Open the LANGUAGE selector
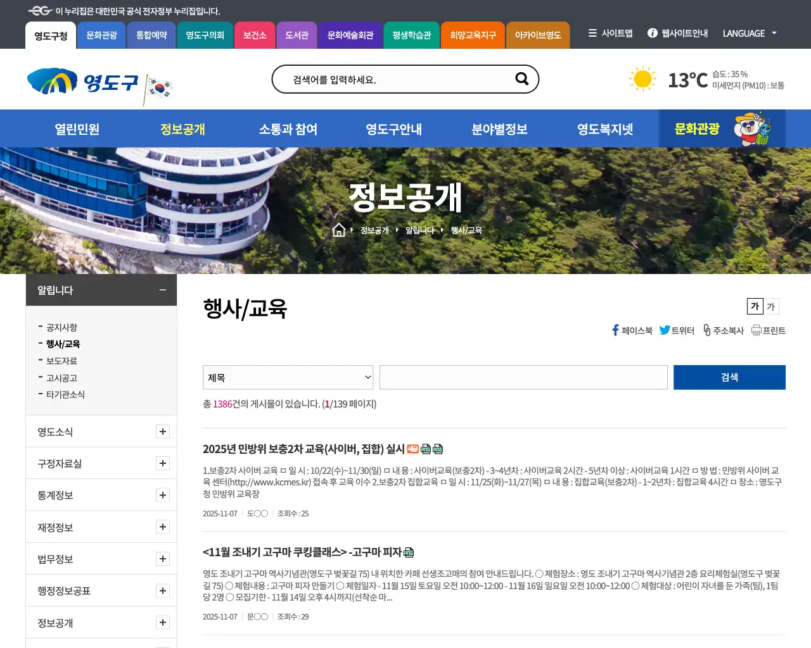Viewport: 811px width, 648px height. pyautogui.click(x=750, y=34)
